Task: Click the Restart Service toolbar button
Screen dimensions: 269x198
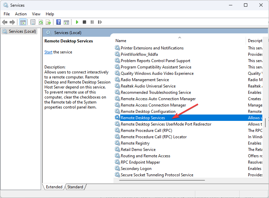Action: pos(100,22)
